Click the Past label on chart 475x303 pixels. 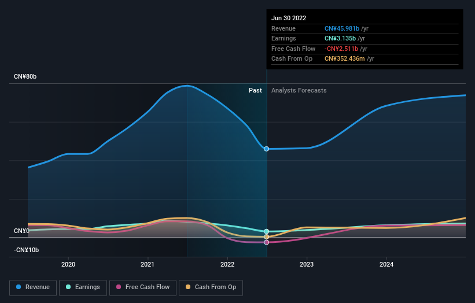255,90
